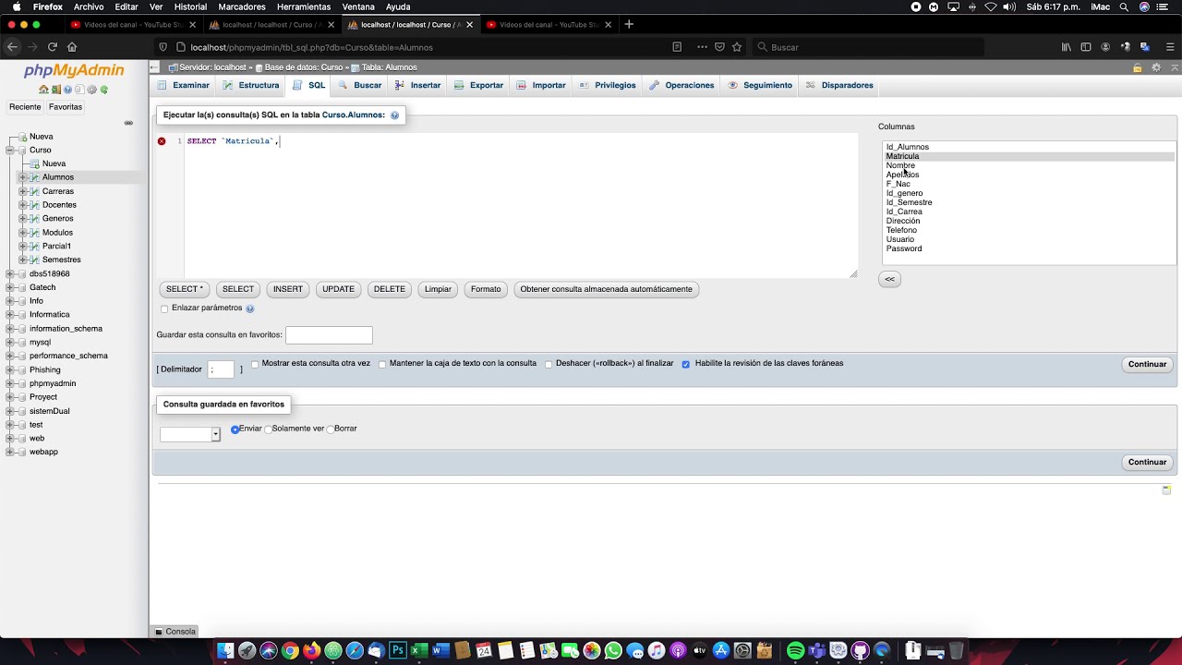
Task: Open Firefox library icon
Action: click(1066, 47)
